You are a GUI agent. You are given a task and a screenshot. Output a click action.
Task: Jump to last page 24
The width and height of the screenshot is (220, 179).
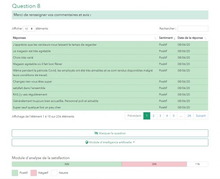[x=189, y=116]
